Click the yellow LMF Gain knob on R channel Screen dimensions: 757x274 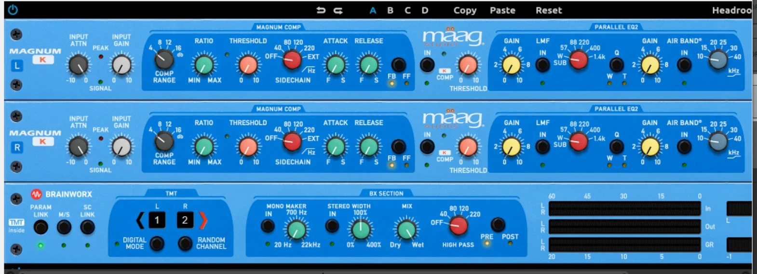tap(512, 147)
